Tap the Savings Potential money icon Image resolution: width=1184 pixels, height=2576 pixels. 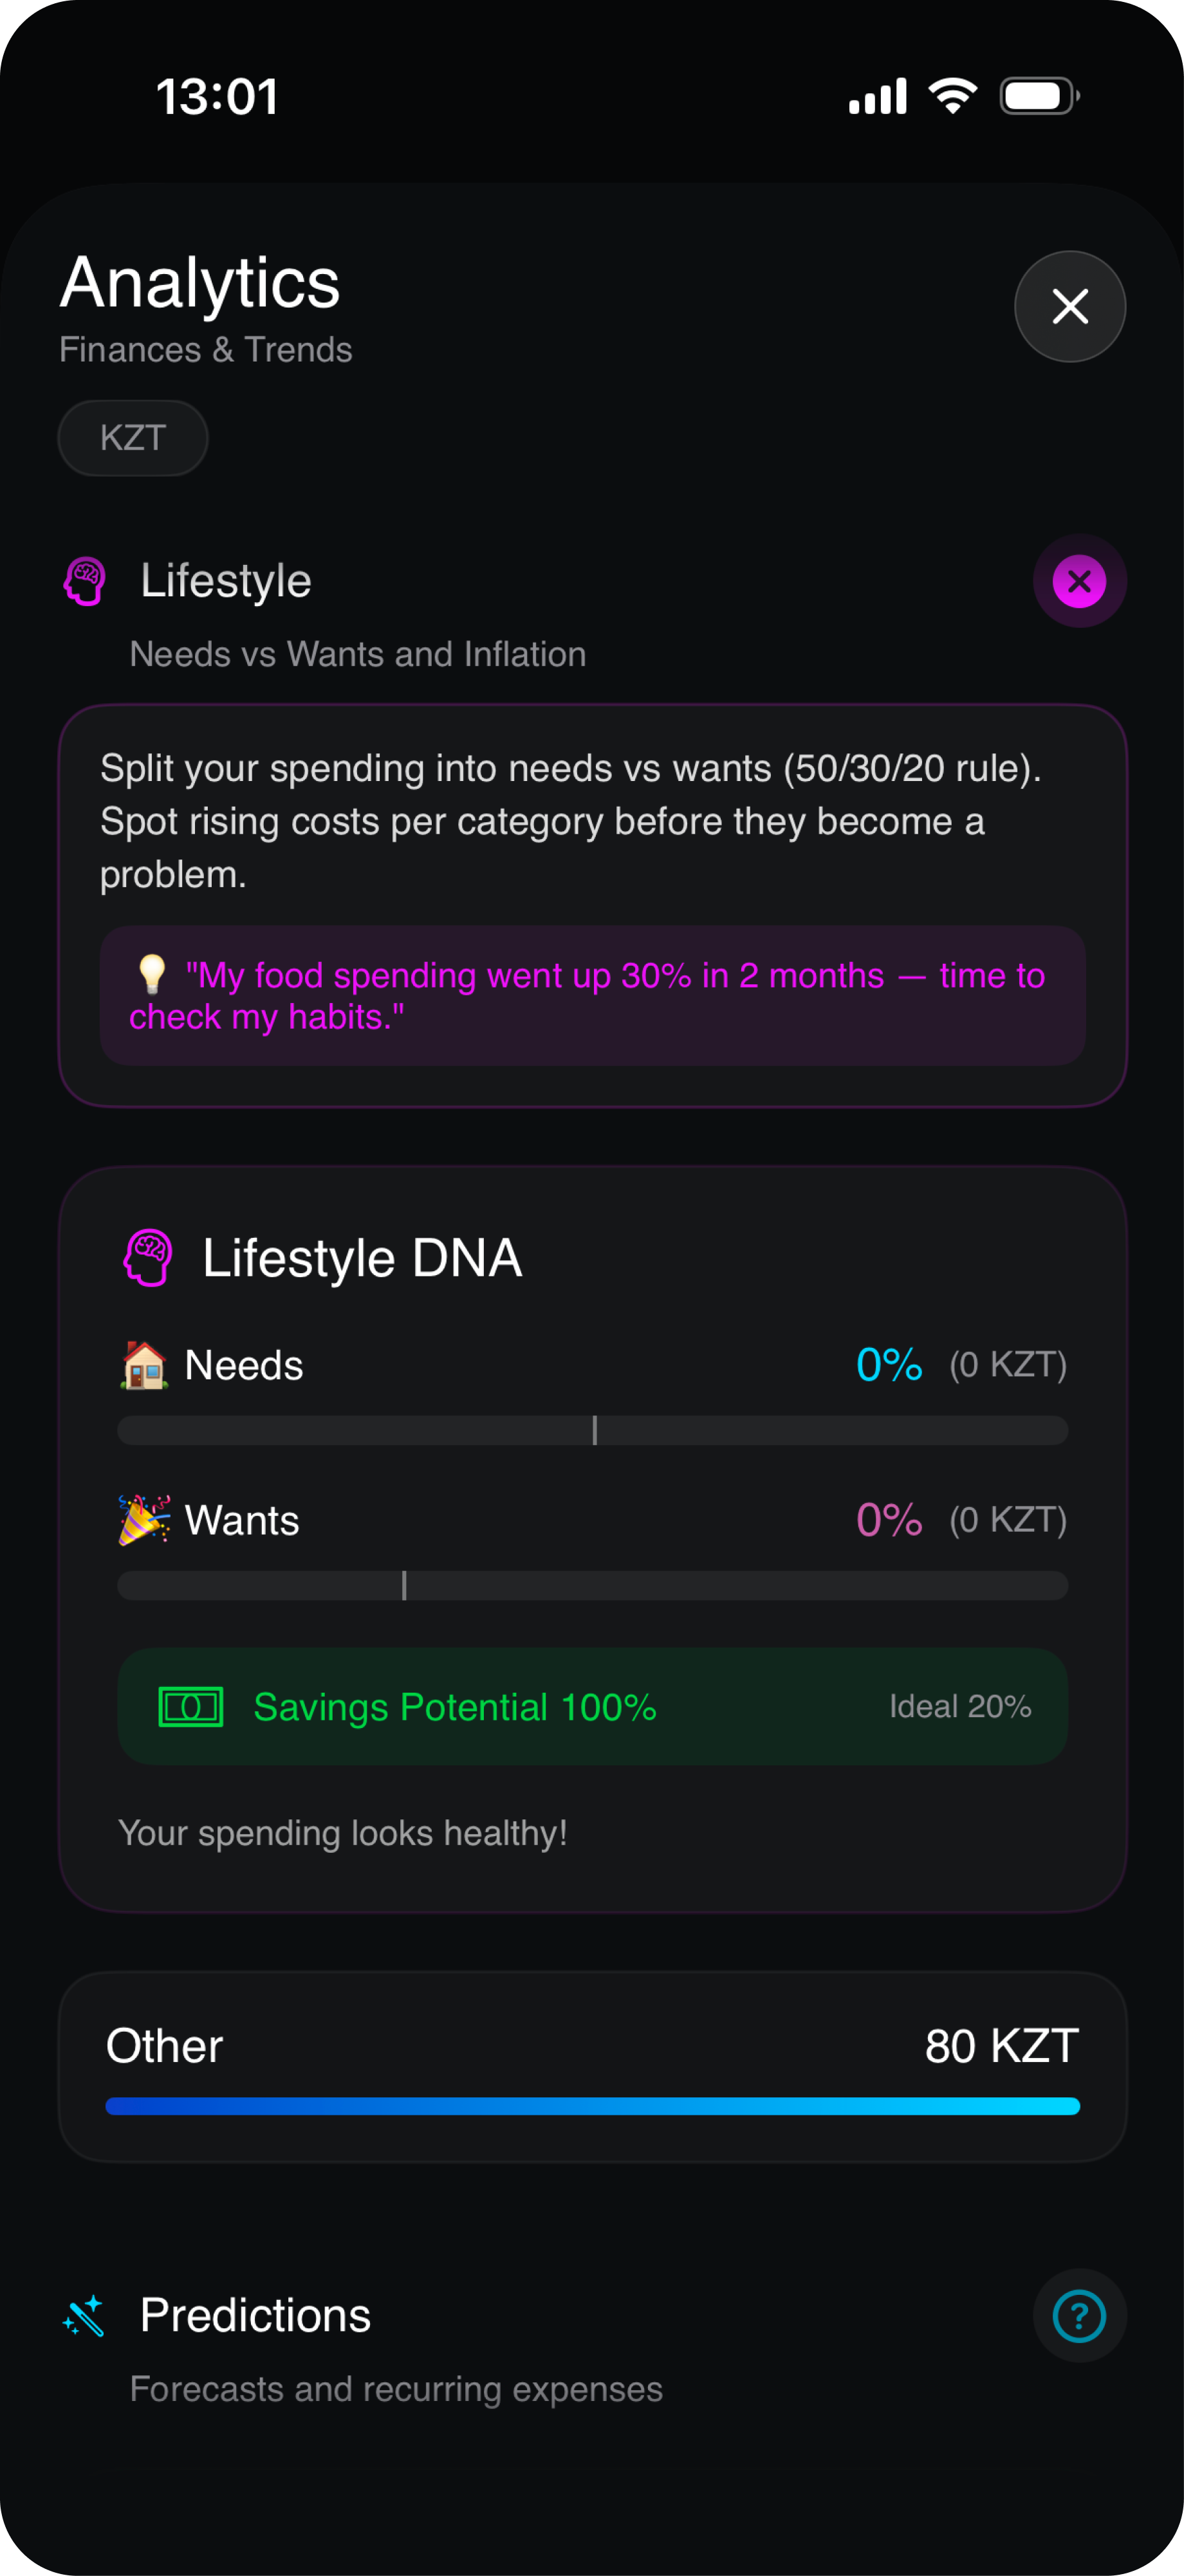point(191,1706)
